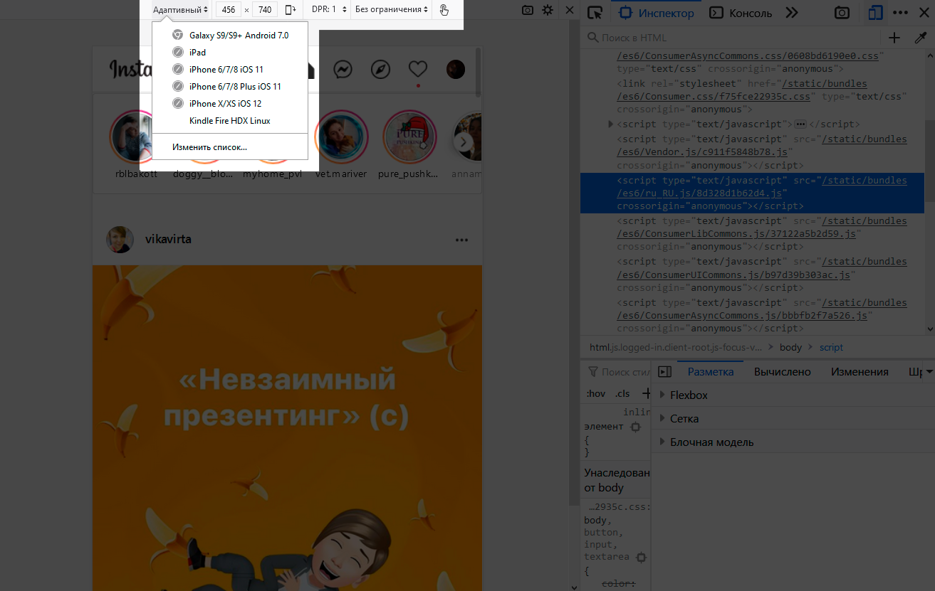
Task: Click vikavirta post avatar
Action: 120,240
